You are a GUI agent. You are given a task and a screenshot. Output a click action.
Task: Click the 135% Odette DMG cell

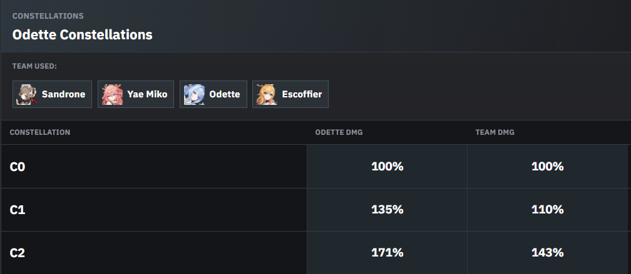tap(387, 210)
